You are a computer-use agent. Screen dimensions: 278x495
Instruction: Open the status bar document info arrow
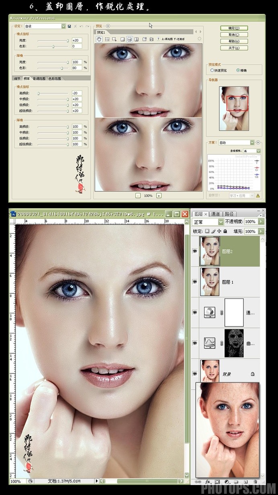96,481
